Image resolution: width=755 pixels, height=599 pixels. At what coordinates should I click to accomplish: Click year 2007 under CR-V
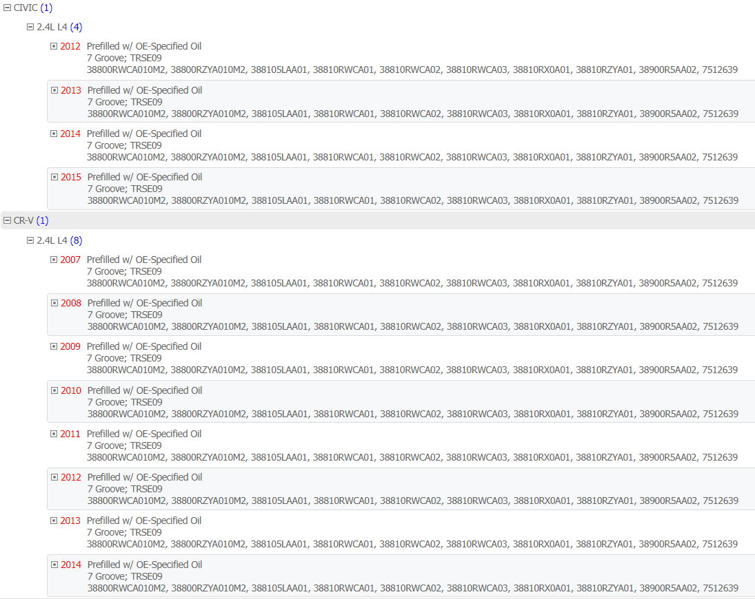point(70,260)
